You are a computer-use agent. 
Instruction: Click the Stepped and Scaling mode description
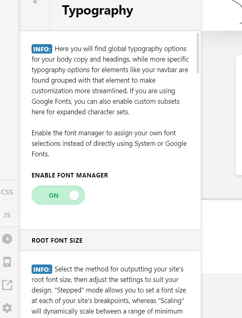(108, 290)
